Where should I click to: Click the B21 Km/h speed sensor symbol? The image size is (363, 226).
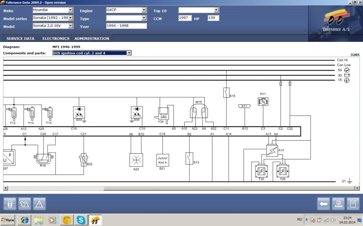point(162,160)
